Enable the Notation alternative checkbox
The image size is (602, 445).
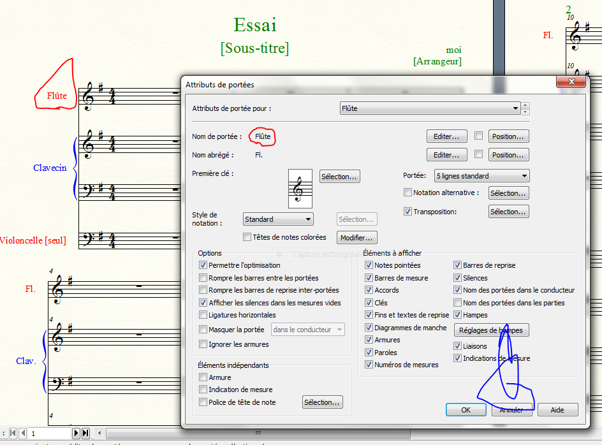pyautogui.click(x=408, y=193)
